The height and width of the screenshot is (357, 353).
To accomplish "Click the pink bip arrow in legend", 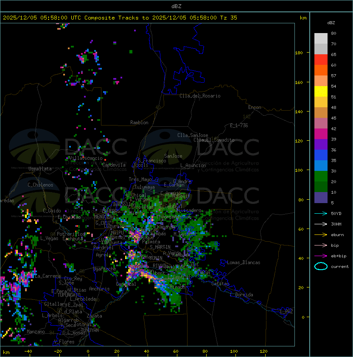I will pyautogui.click(x=321, y=245).
